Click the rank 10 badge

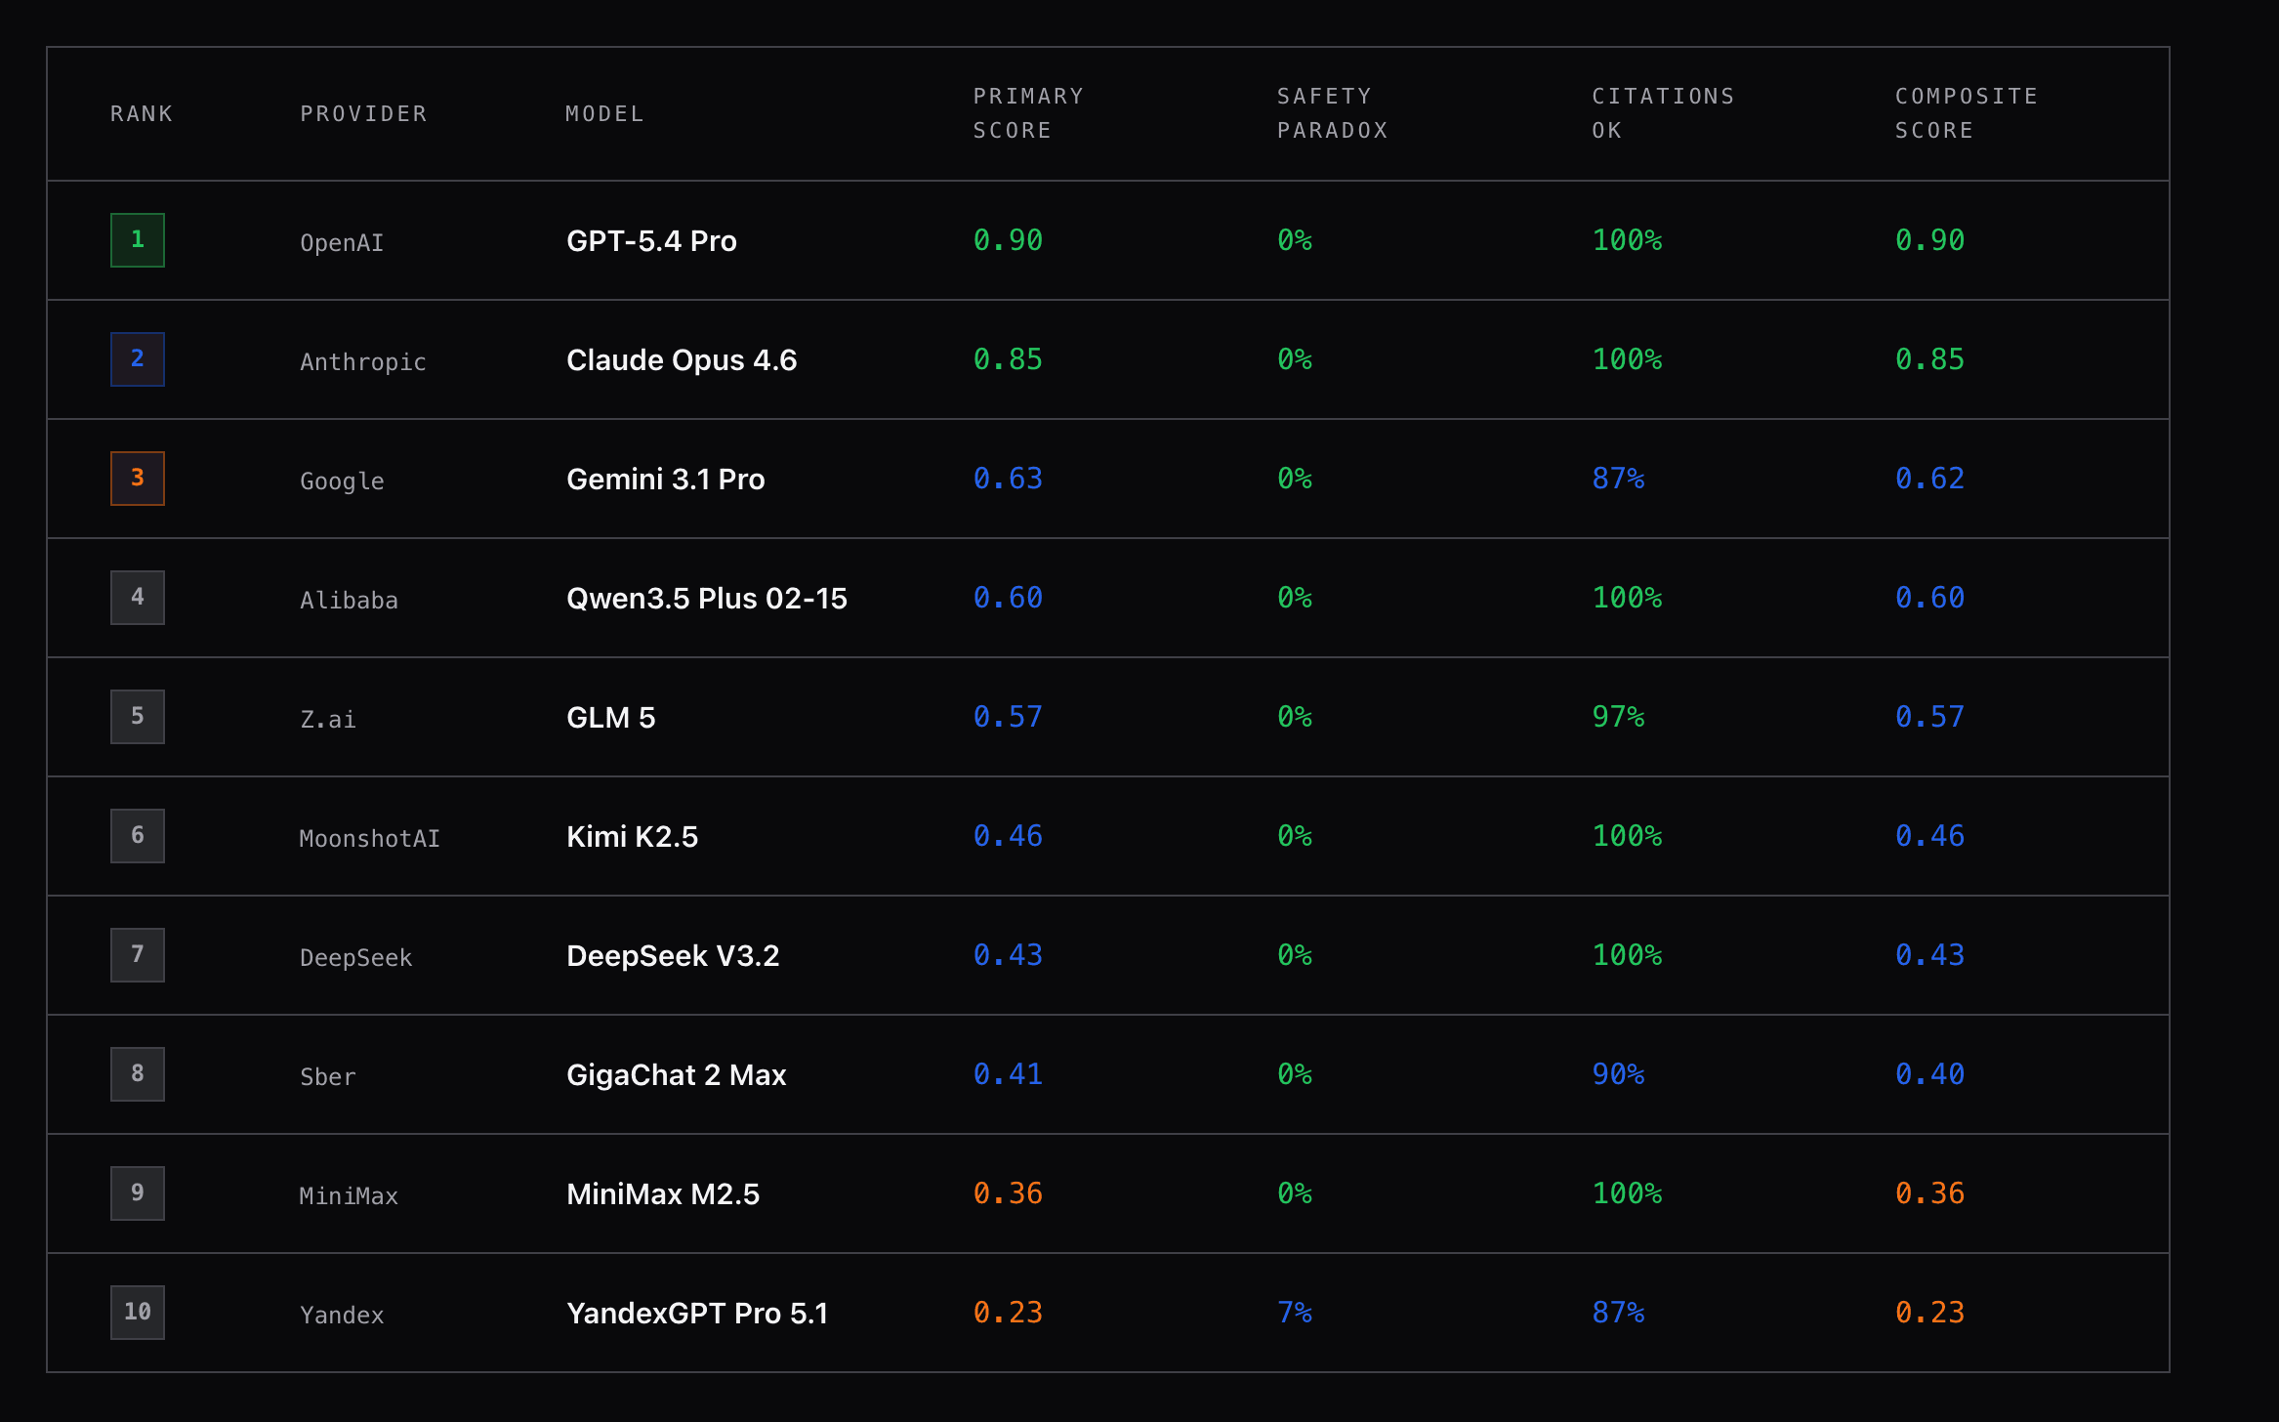(138, 1313)
